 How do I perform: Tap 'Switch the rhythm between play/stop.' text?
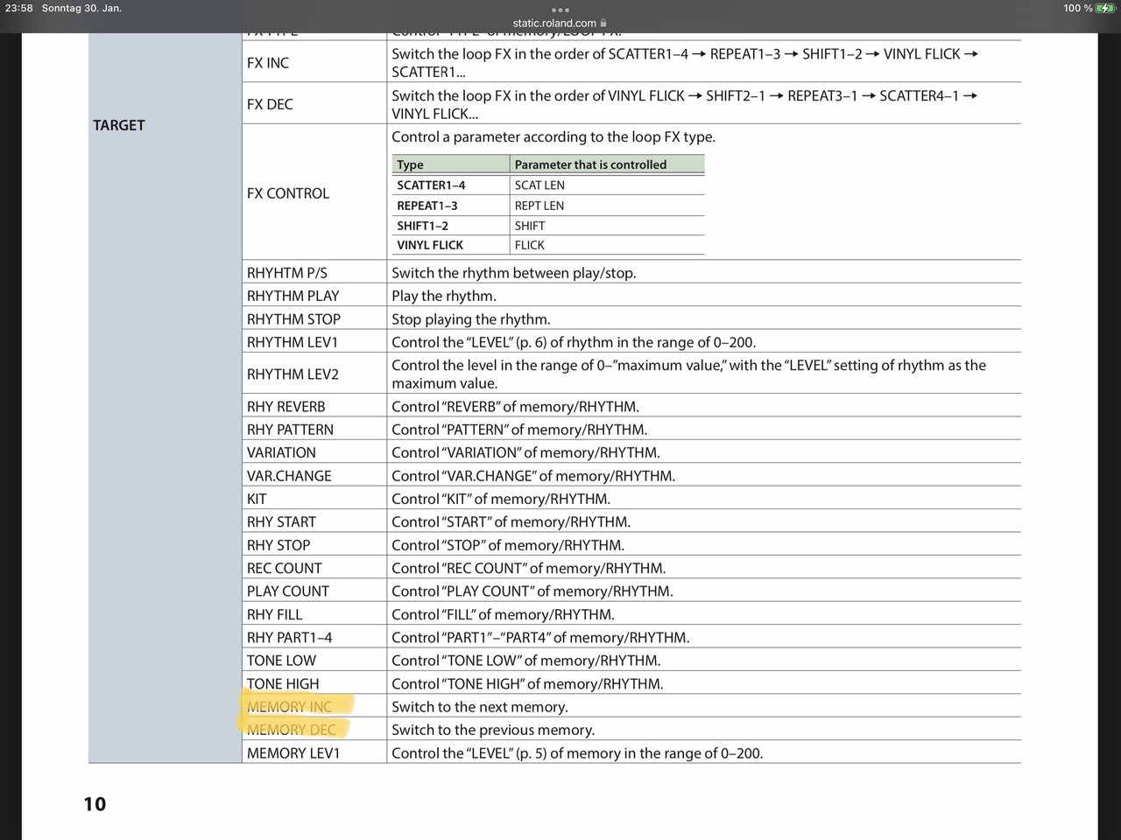tap(514, 273)
